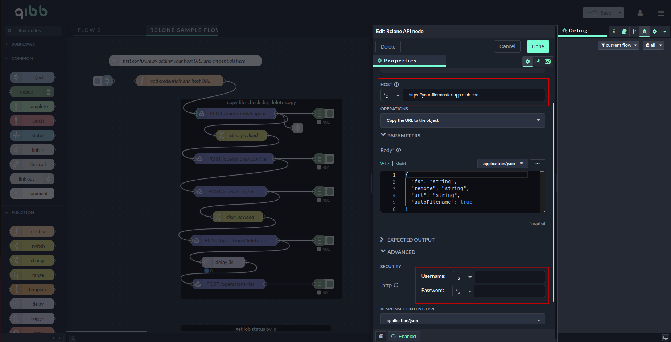Screen dimensions: 671x342
Task: Switch body editor to Model view
Action: coord(400,164)
